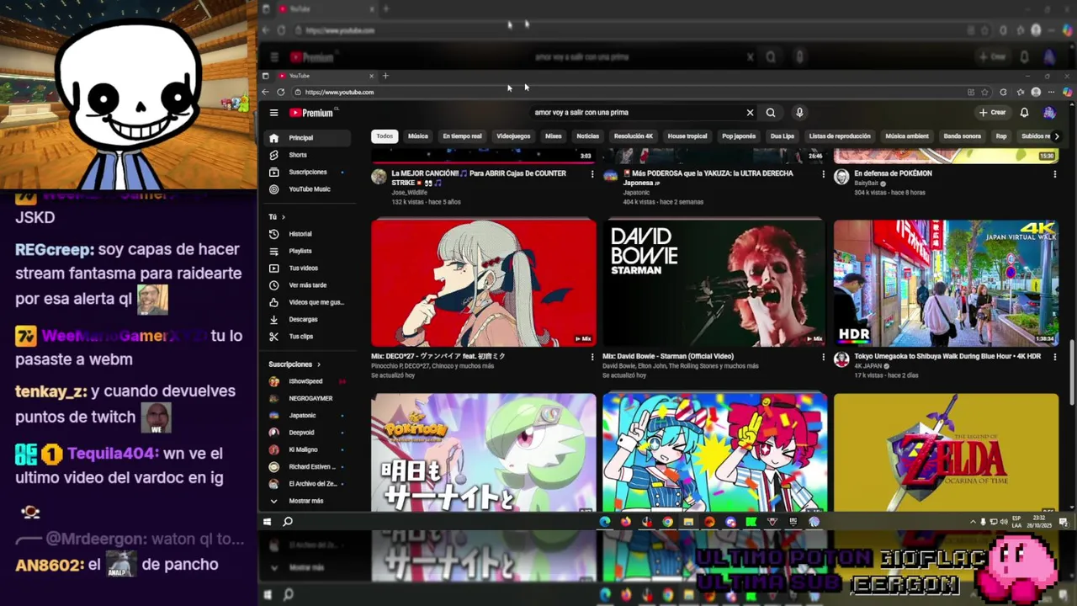Open the DECO*27 mix thumbnail
This screenshot has height=606, width=1077.
(484, 283)
